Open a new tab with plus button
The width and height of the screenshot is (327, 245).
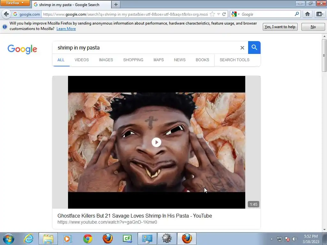(x=116, y=4)
